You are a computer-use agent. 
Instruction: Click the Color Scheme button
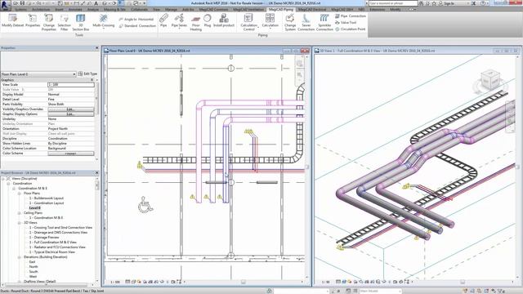(x=71, y=154)
